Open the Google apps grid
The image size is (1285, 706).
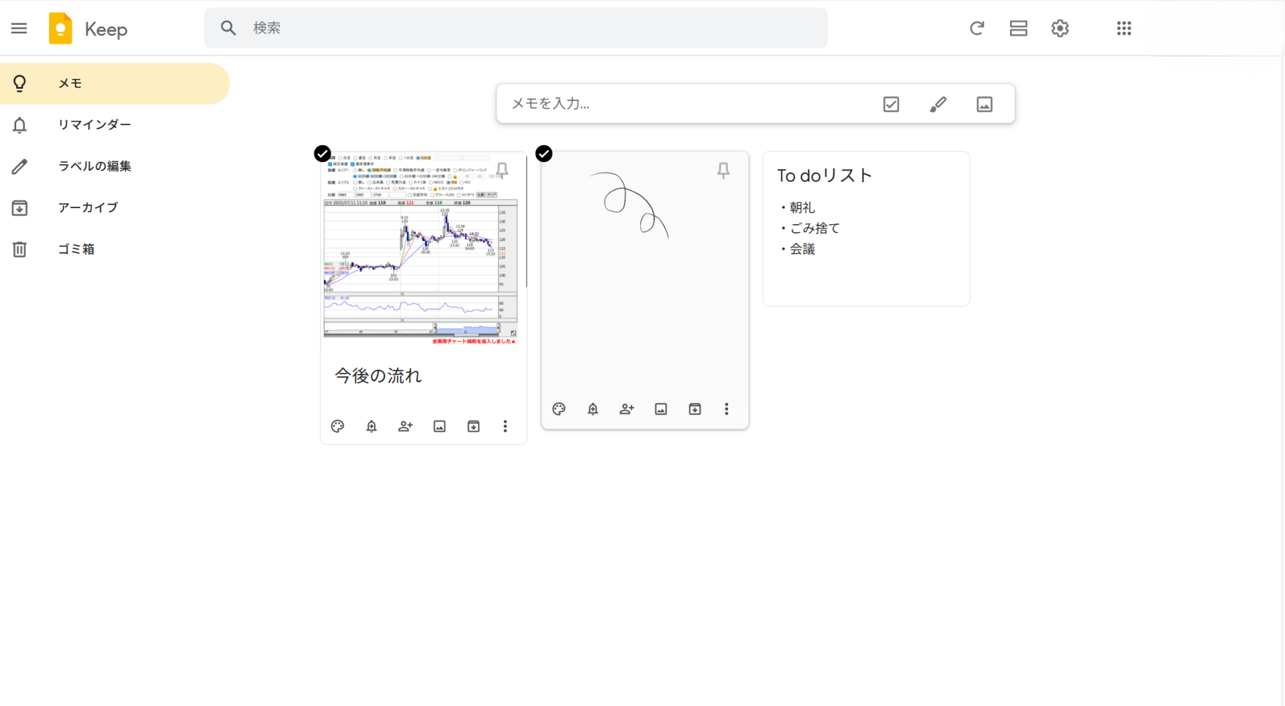pyautogui.click(x=1124, y=28)
